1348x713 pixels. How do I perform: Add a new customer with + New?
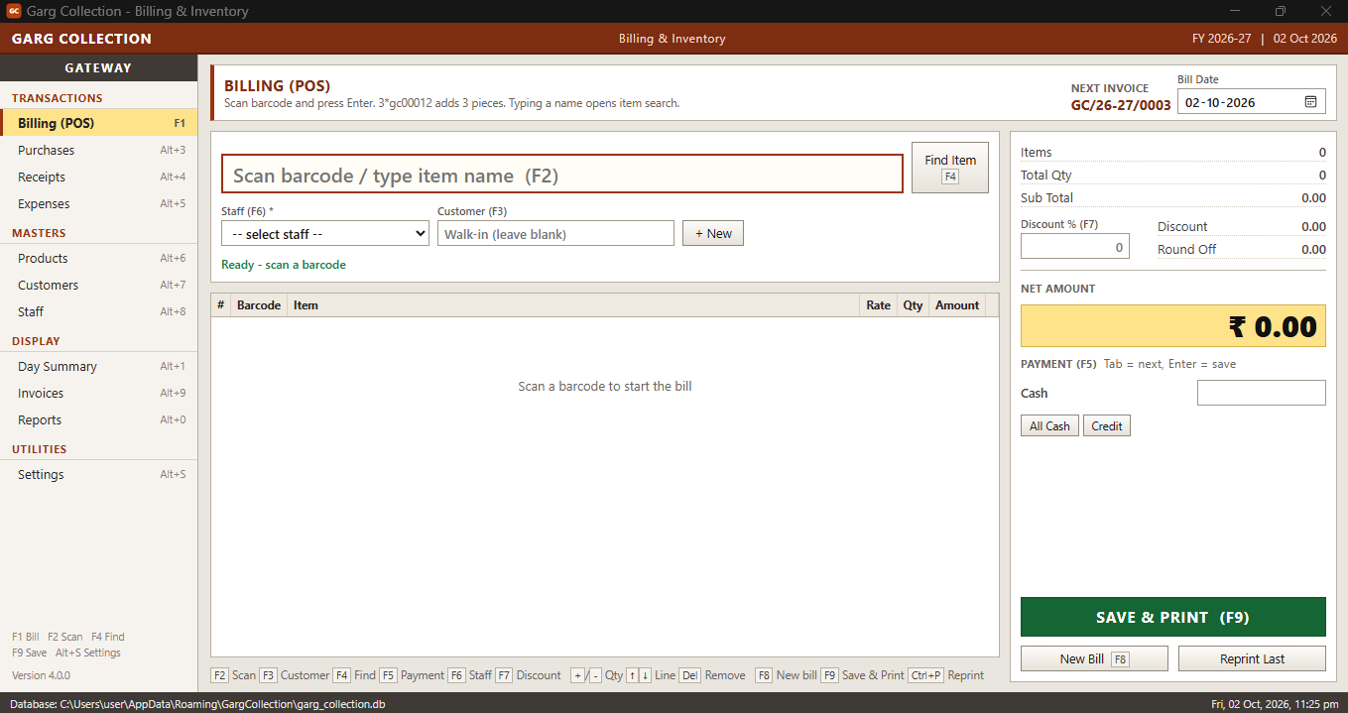tap(713, 233)
